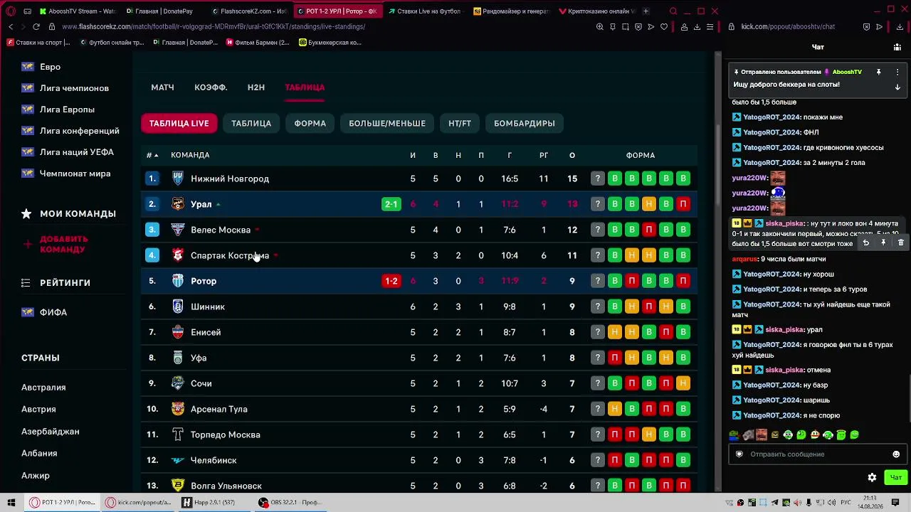Open the Азербайджан country link
The image size is (911, 512).
(x=51, y=432)
